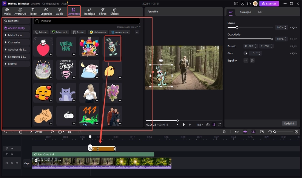Open the feedback message icon in the title bar
Image resolution: width=302 pixels, height=178 pixels.
[242, 3]
